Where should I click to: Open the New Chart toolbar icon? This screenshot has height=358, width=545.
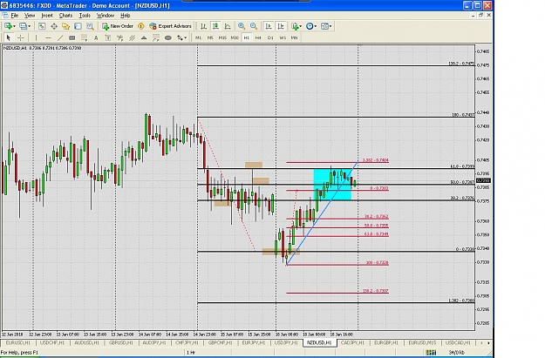pyautogui.click(x=8, y=26)
